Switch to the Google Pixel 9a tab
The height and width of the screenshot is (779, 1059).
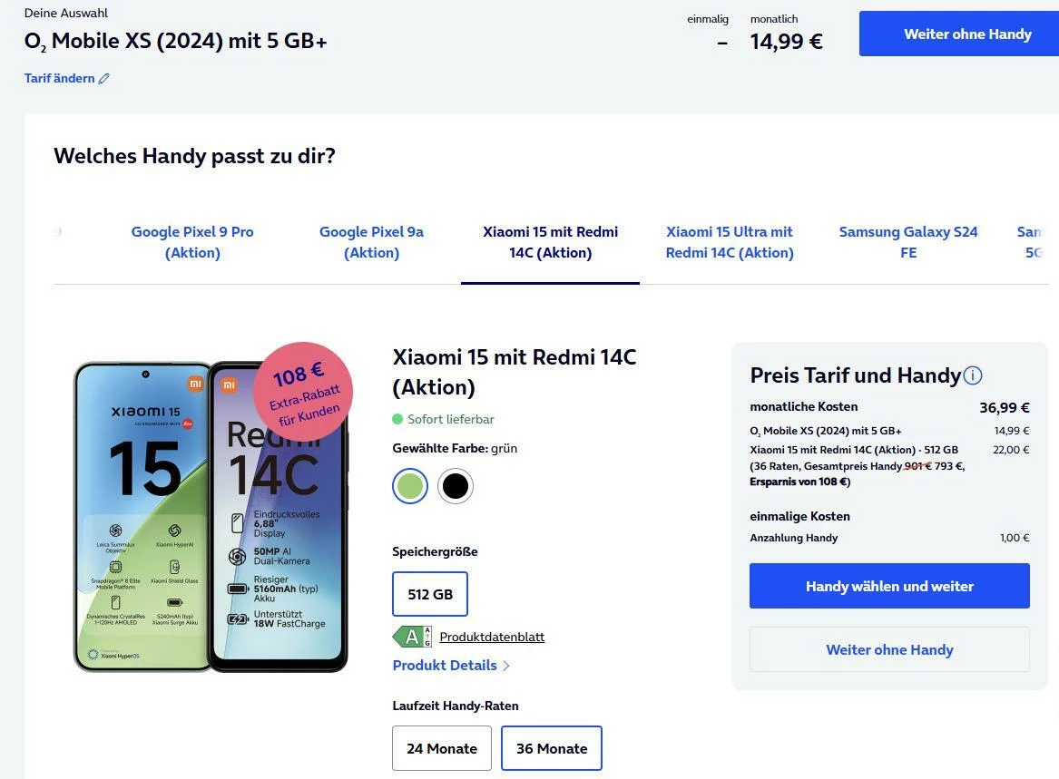click(371, 242)
